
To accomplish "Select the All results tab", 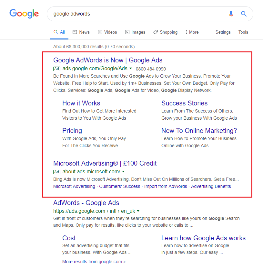I will 59,32.
